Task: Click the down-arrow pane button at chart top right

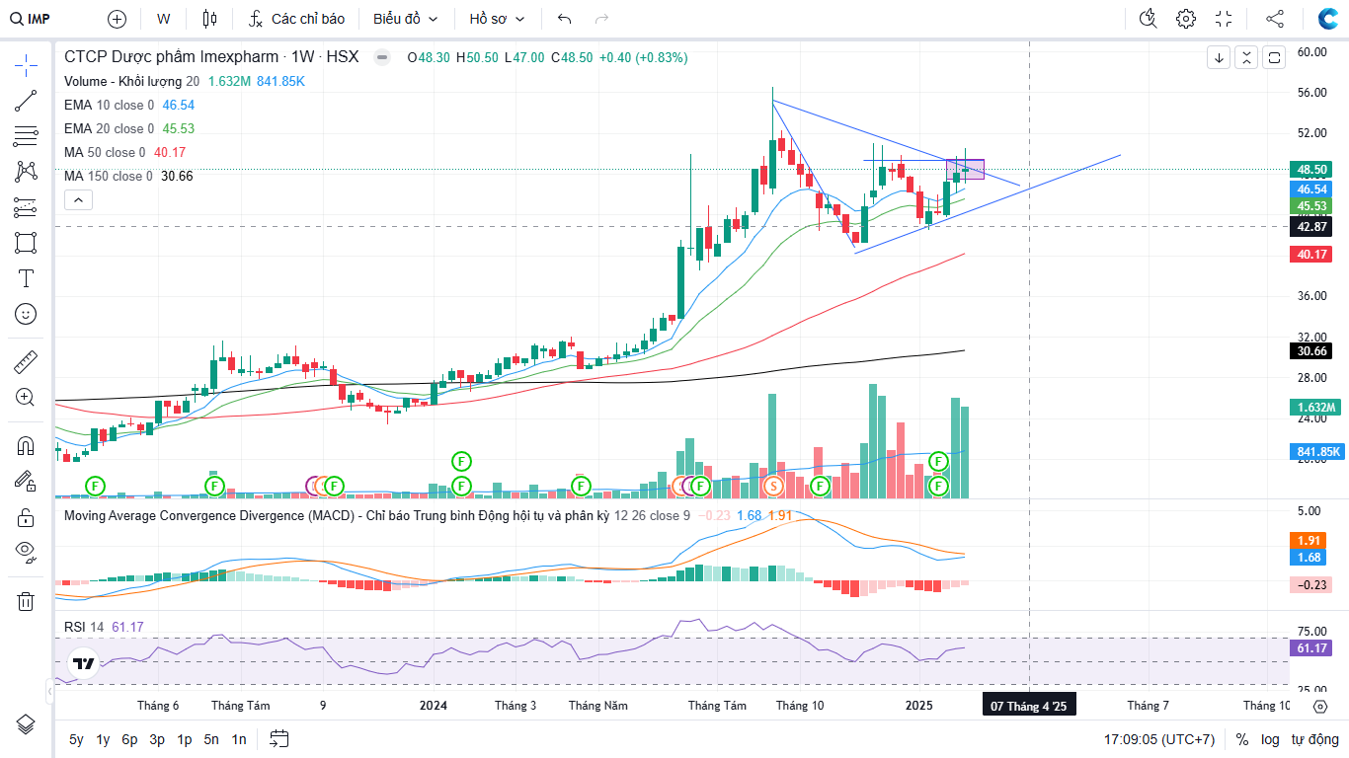Action: [x=1220, y=57]
